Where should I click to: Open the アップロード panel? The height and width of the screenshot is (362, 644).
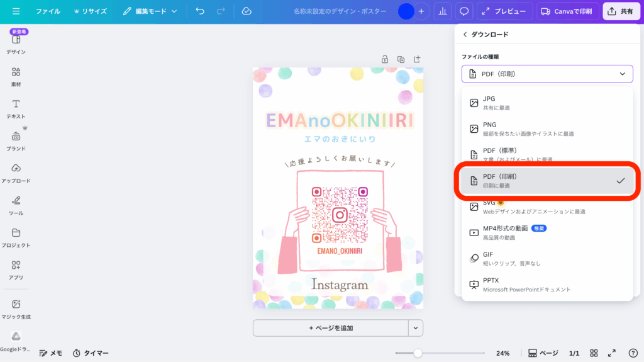pyautogui.click(x=16, y=173)
